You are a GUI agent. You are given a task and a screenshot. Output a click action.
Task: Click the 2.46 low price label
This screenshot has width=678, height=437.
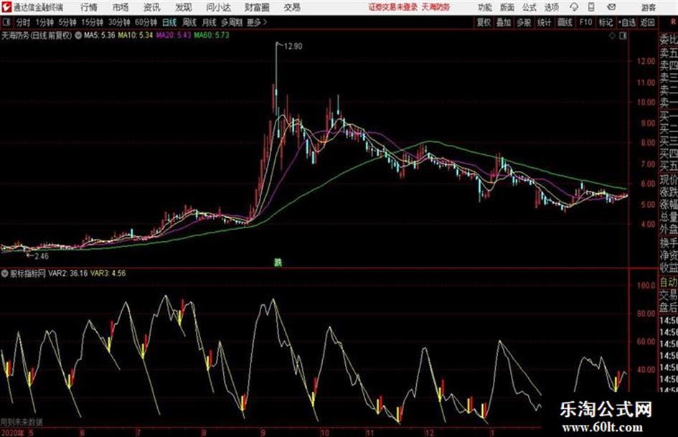[42, 256]
